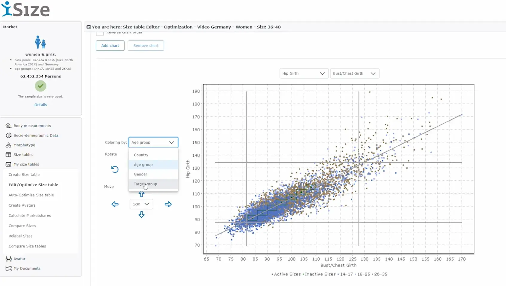The image size is (506, 286).
Task: Click the My size tables icon
Action: coord(8,164)
